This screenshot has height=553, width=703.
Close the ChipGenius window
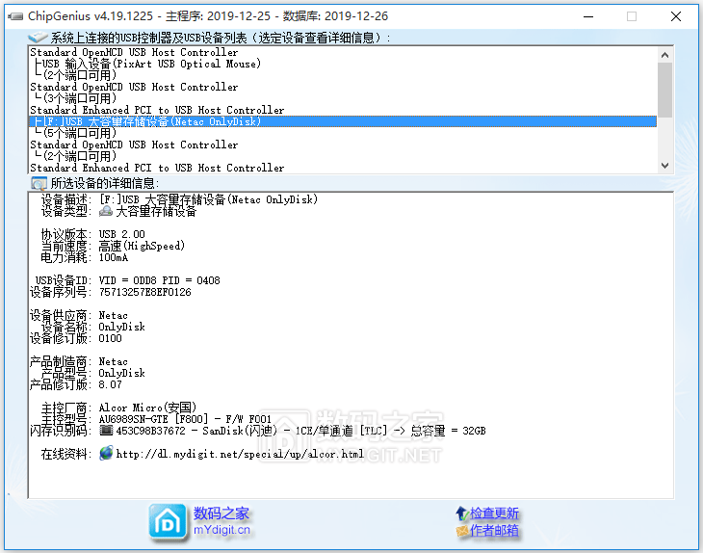click(x=676, y=17)
